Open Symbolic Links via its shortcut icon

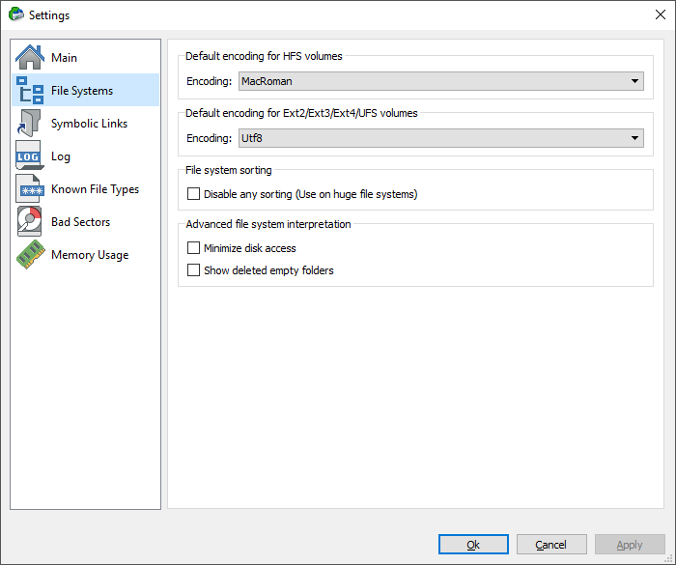tap(29, 123)
